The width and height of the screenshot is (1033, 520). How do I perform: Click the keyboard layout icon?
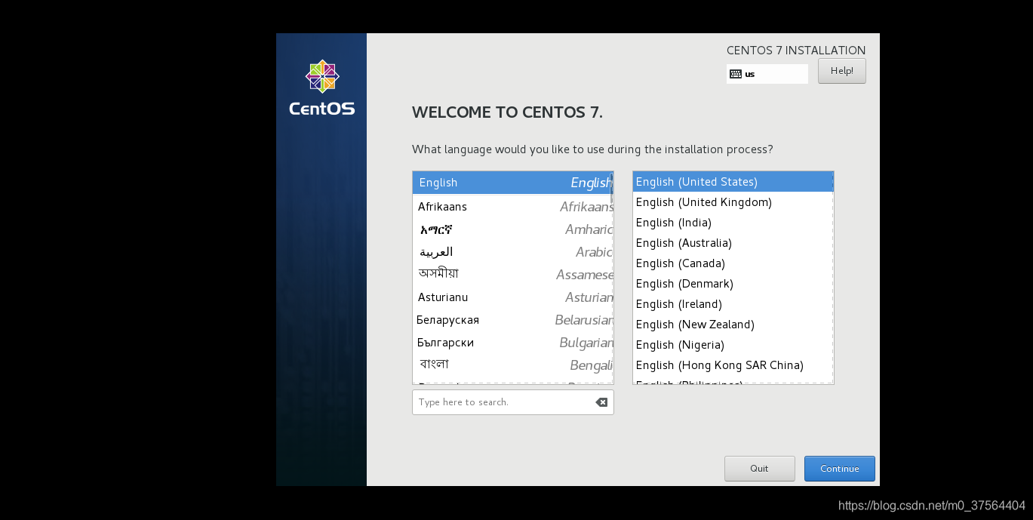pos(736,74)
